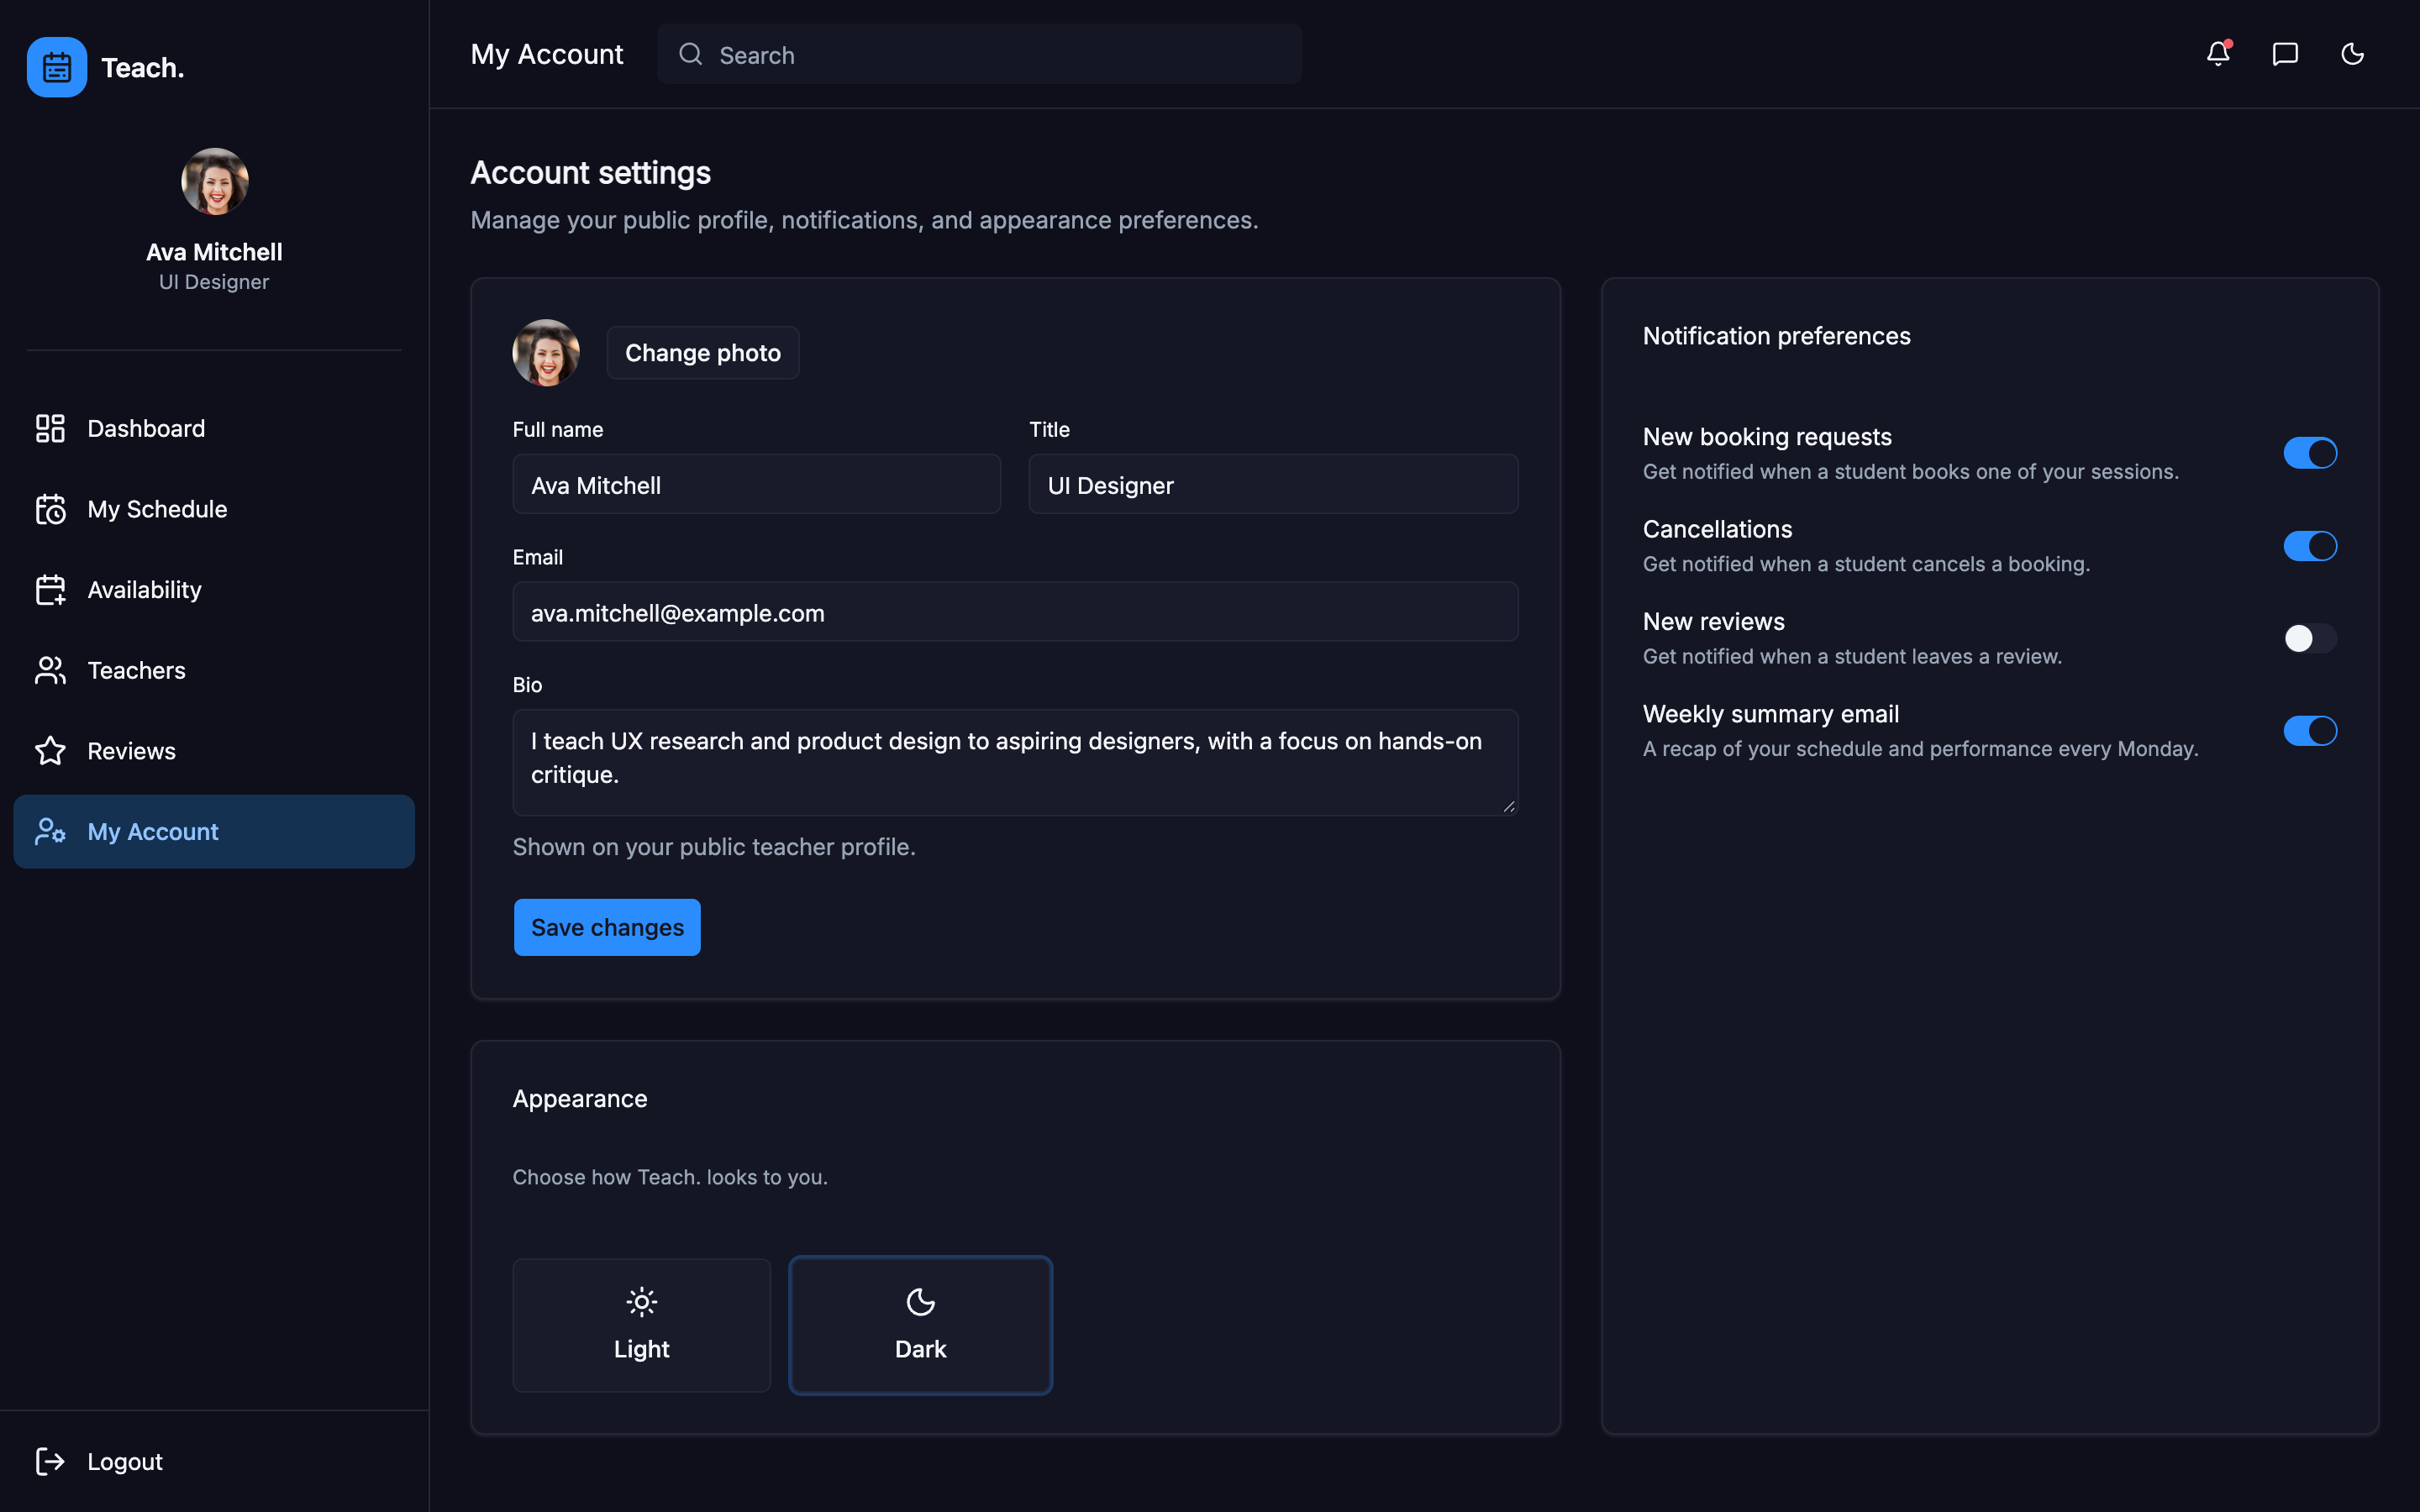This screenshot has width=2420, height=1512.
Task: Navigate to Availability
Action: (214, 590)
